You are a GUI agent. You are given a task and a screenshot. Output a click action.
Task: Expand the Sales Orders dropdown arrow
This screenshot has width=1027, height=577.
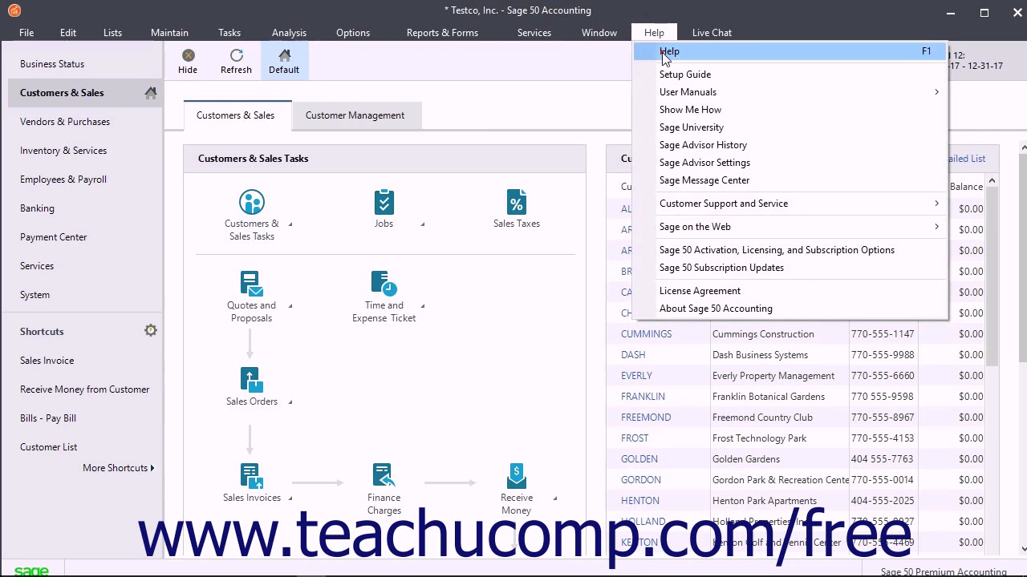(x=290, y=402)
